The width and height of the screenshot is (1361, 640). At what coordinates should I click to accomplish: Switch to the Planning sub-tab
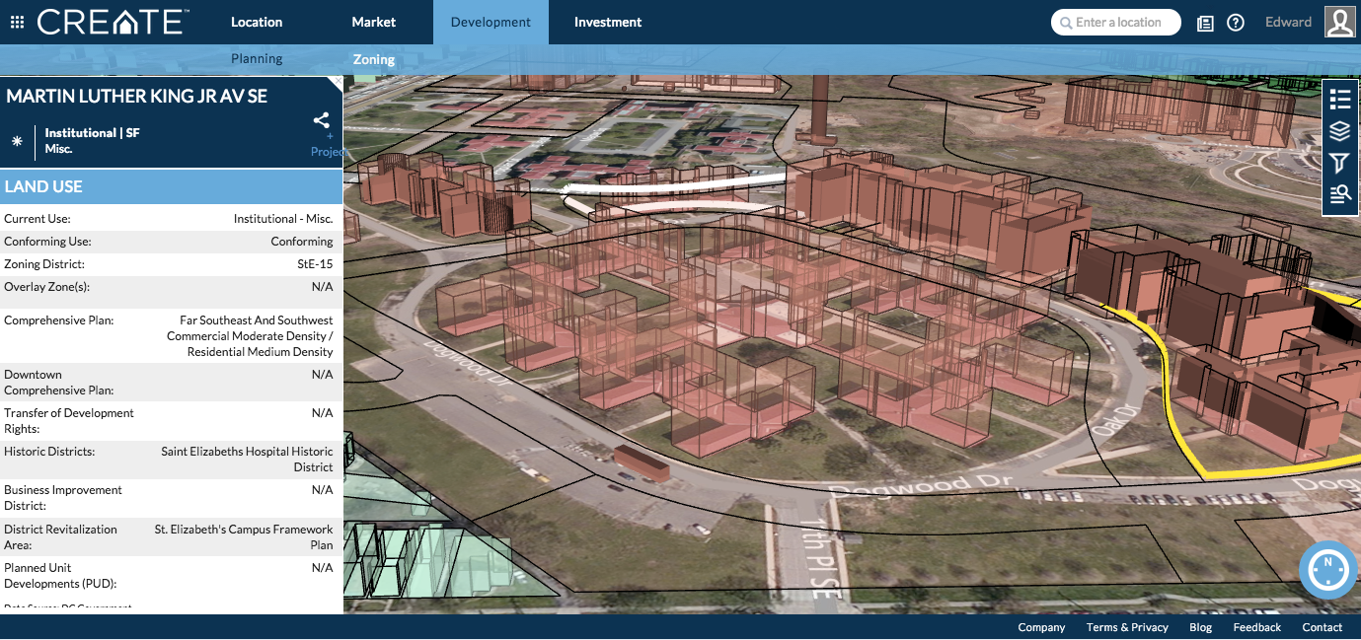point(257,59)
